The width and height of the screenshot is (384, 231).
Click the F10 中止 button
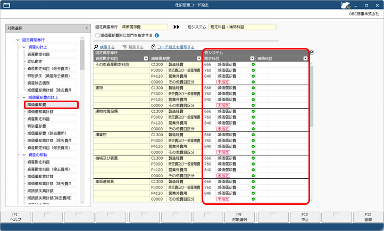305,217
